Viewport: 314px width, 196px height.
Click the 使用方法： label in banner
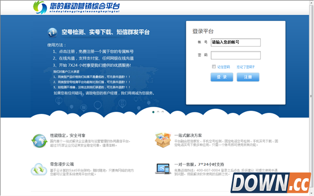(x=57, y=45)
